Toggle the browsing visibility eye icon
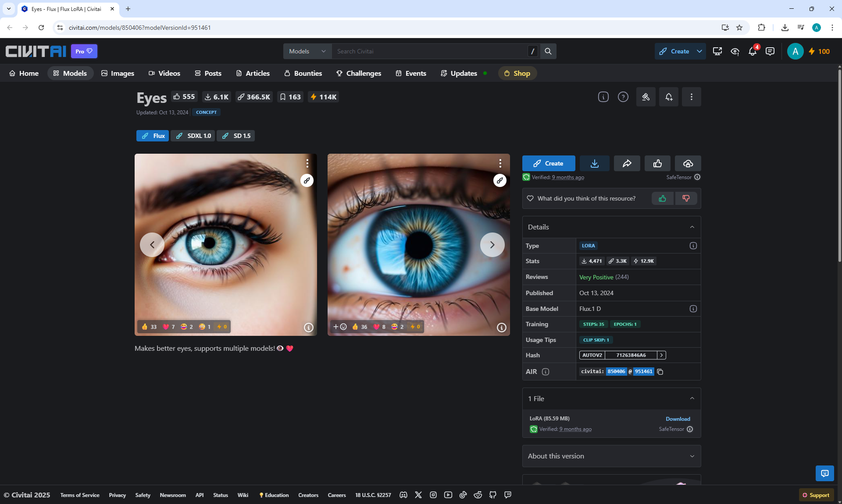The image size is (842, 504). [735, 51]
